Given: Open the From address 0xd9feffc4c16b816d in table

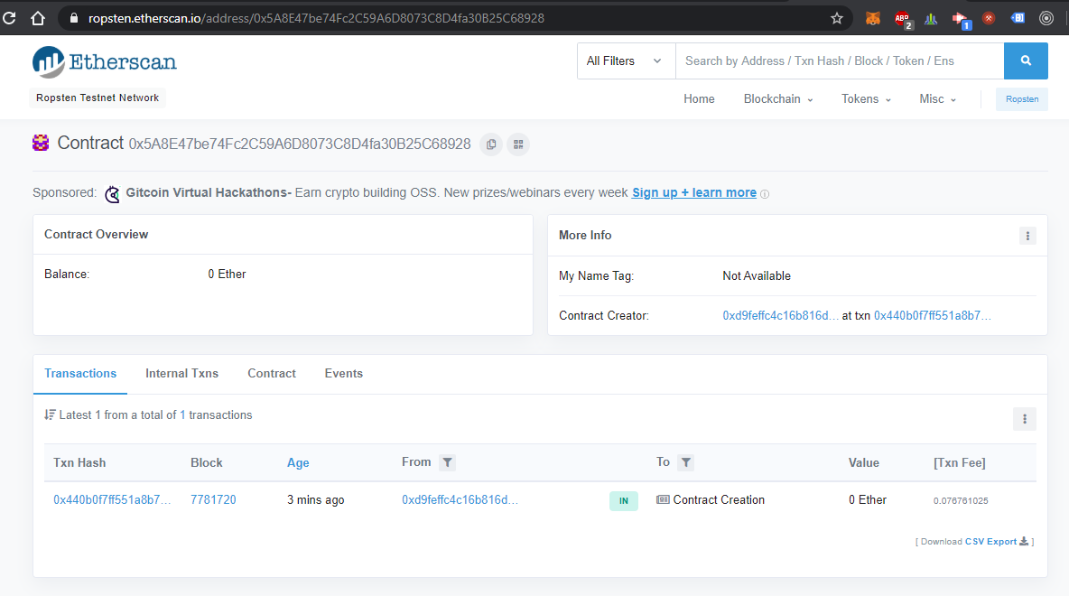Looking at the screenshot, I should 460,500.
